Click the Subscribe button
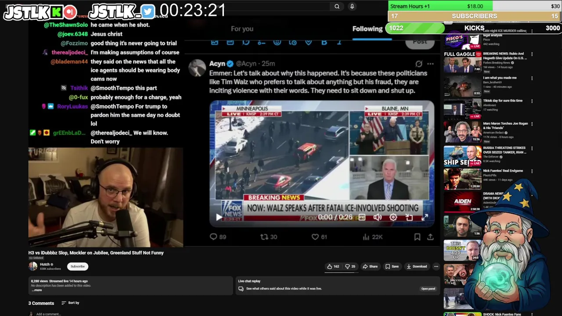The image size is (562, 316). pyautogui.click(x=78, y=266)
